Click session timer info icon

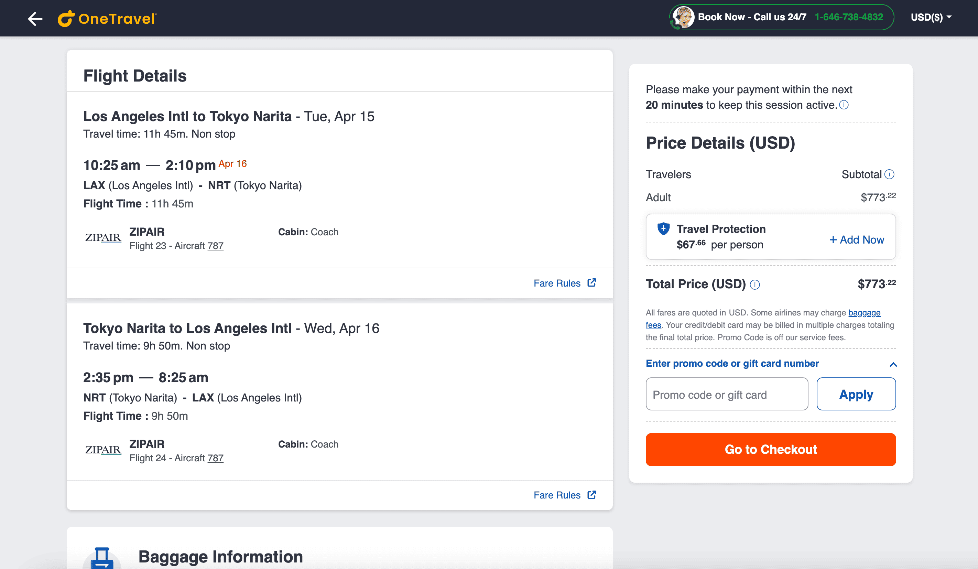point(844,105)
